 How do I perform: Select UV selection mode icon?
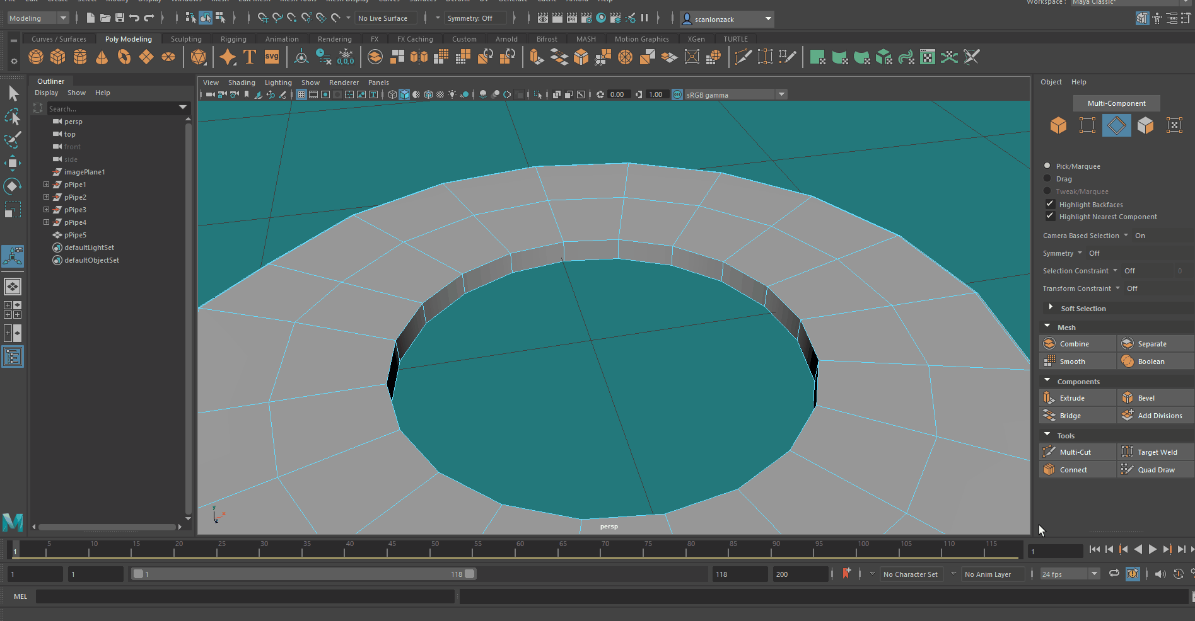pyautogui.click(x=1174, y=125)
